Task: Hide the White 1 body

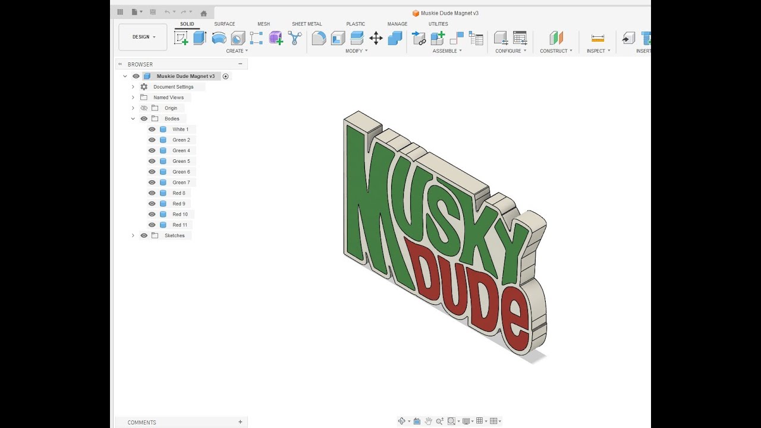Action: pyautogui.click(x=152, y=130)
